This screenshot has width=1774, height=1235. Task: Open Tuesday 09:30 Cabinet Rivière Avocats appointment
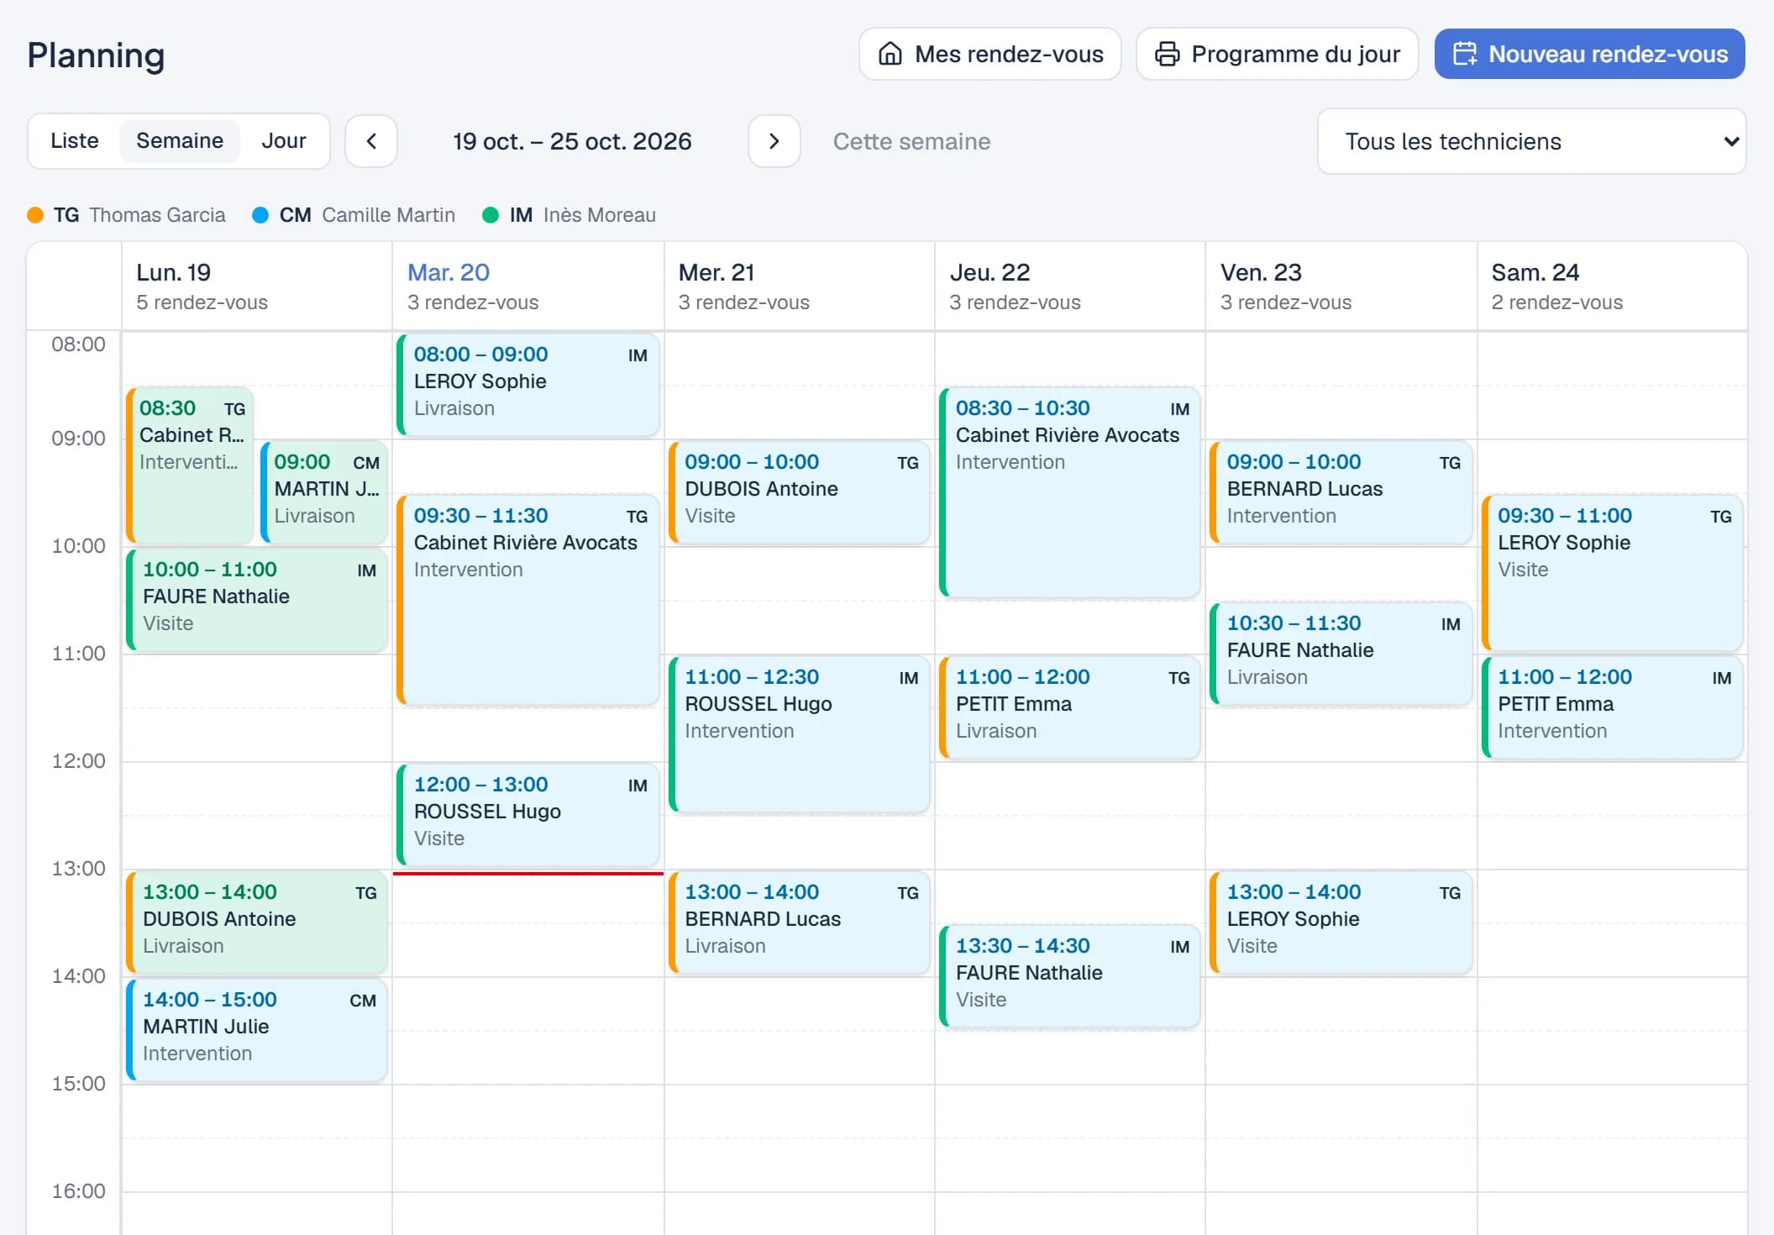coord(528,600)
